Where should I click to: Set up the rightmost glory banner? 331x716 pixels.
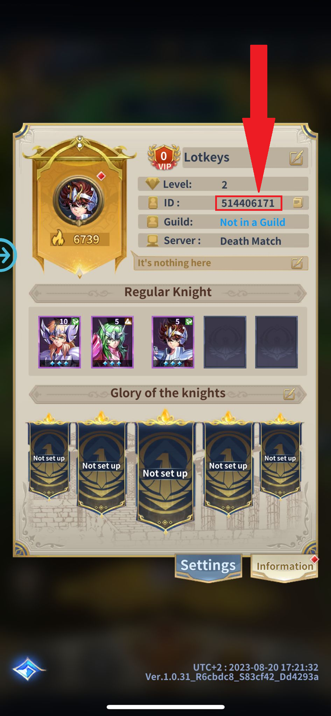pyautogui.click(x=280, y=457)
